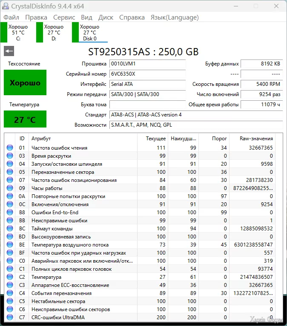Click status orb for attribute C5 unstable sectors
The height and width of the screenshot is (326, 287).
pos(10,301)
